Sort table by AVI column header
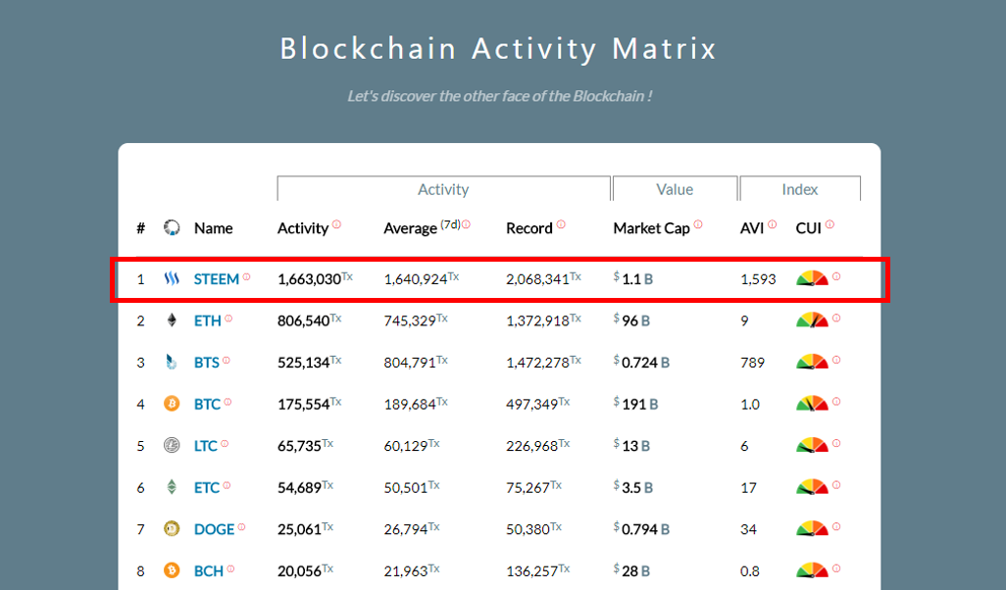 tap(752, 228)
